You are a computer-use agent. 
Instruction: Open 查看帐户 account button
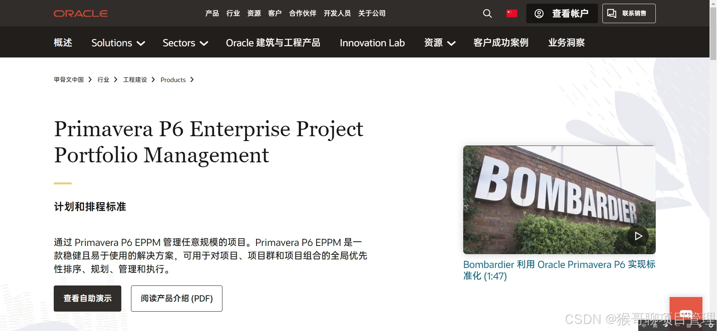562,13
